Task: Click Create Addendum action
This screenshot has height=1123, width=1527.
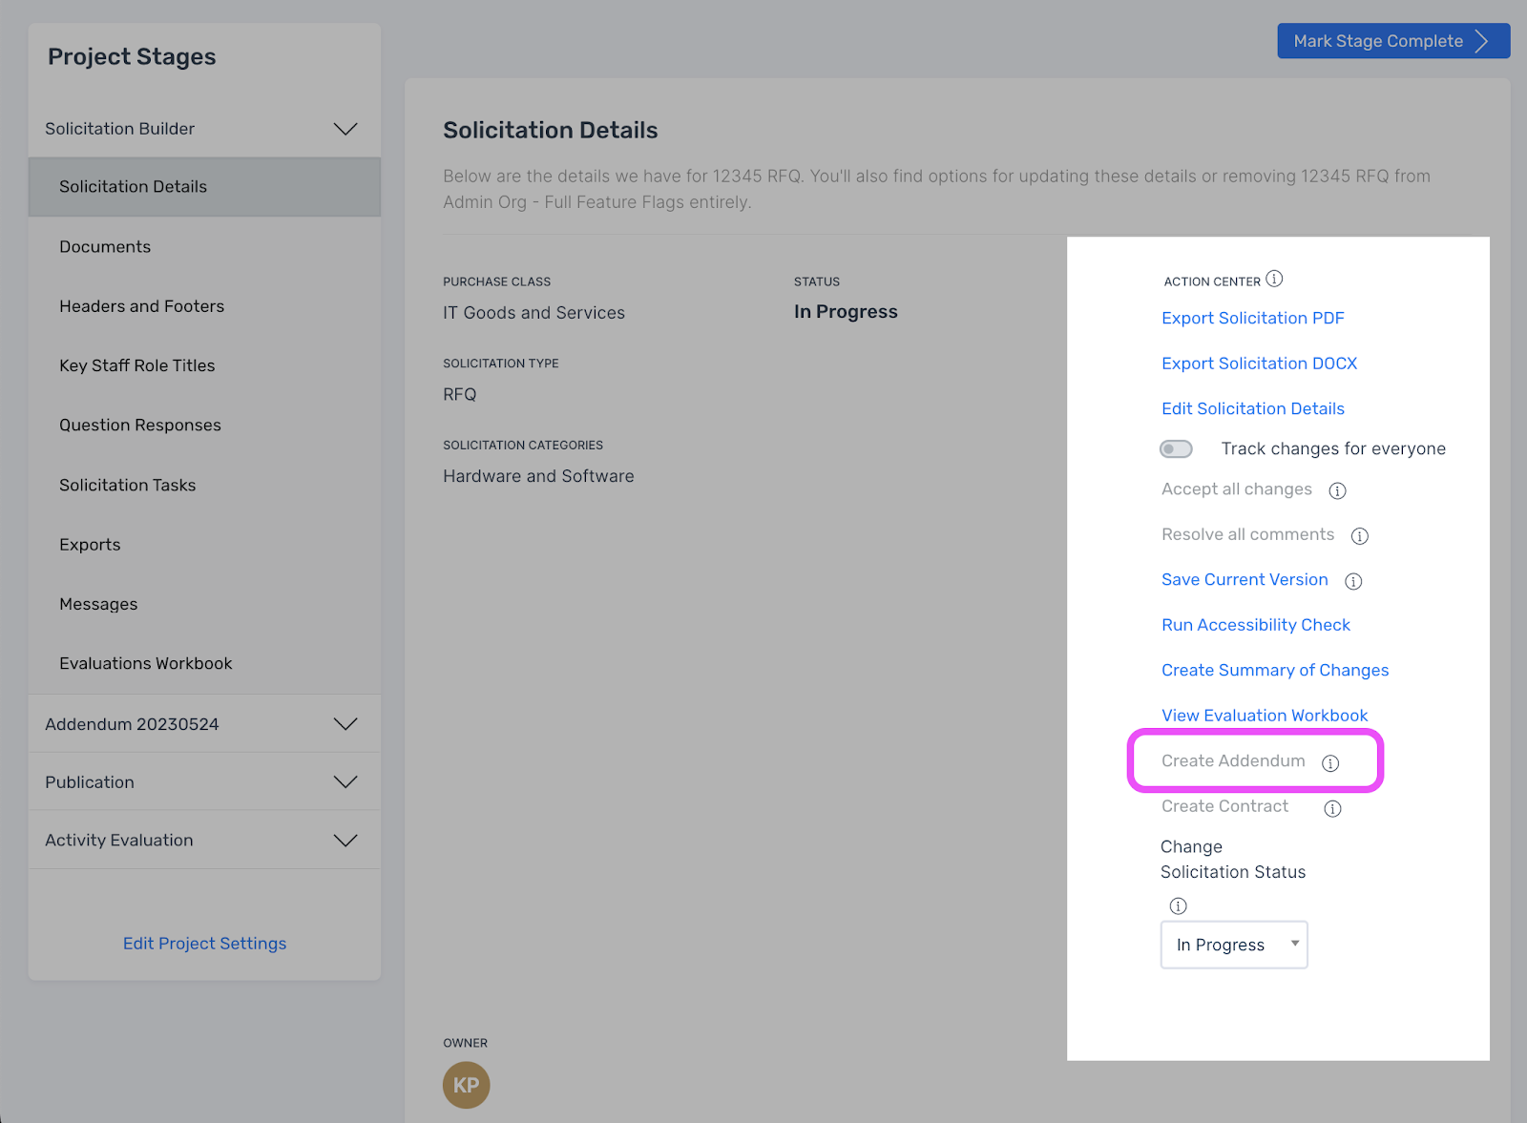Action: [x=1233, y=761]
